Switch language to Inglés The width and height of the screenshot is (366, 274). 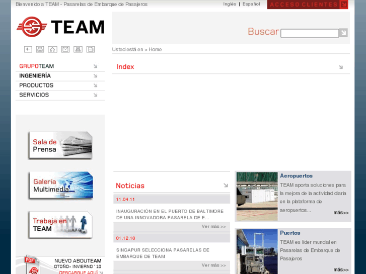[x=230, y=4]
